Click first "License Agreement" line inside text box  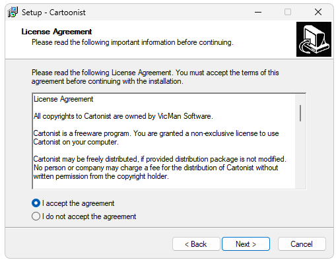(63, 99)
